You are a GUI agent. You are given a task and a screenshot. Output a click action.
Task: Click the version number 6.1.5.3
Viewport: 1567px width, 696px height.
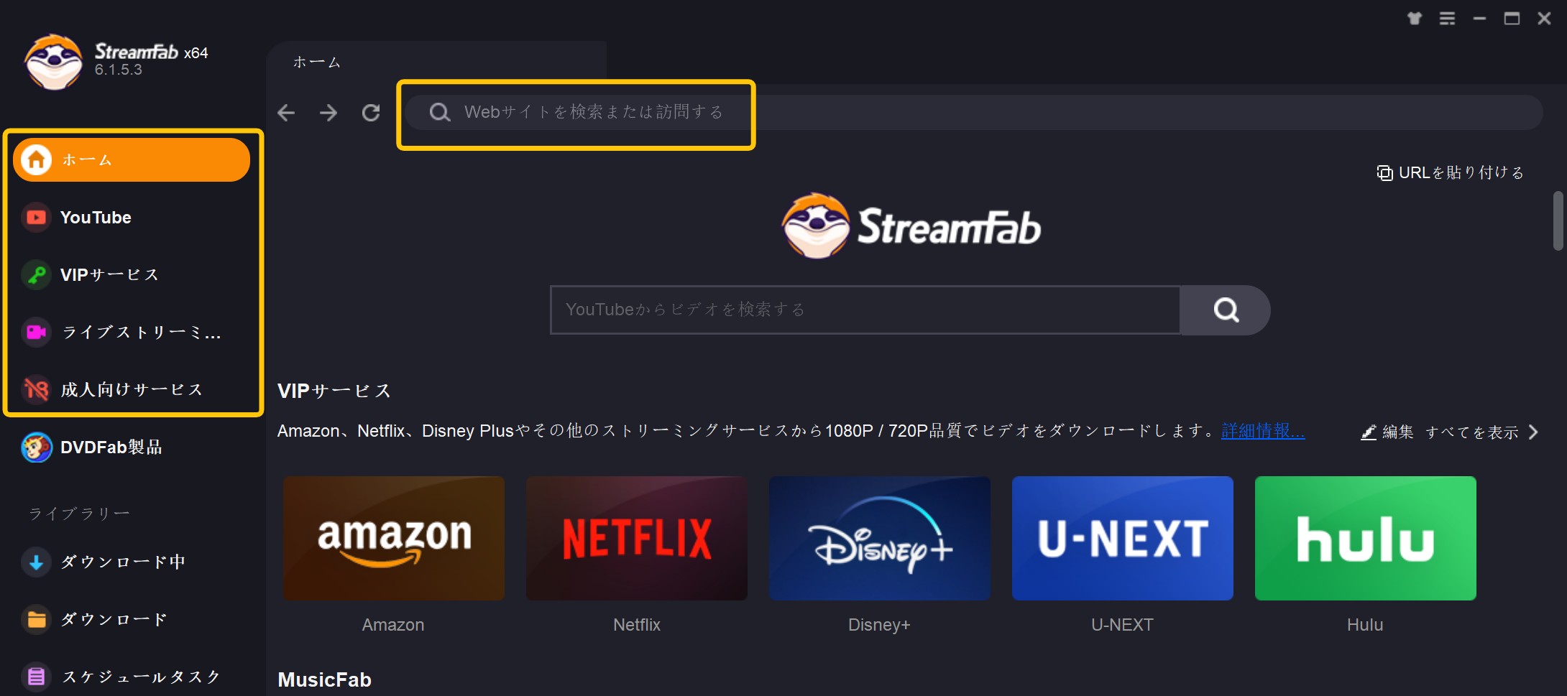coord(119,70)
